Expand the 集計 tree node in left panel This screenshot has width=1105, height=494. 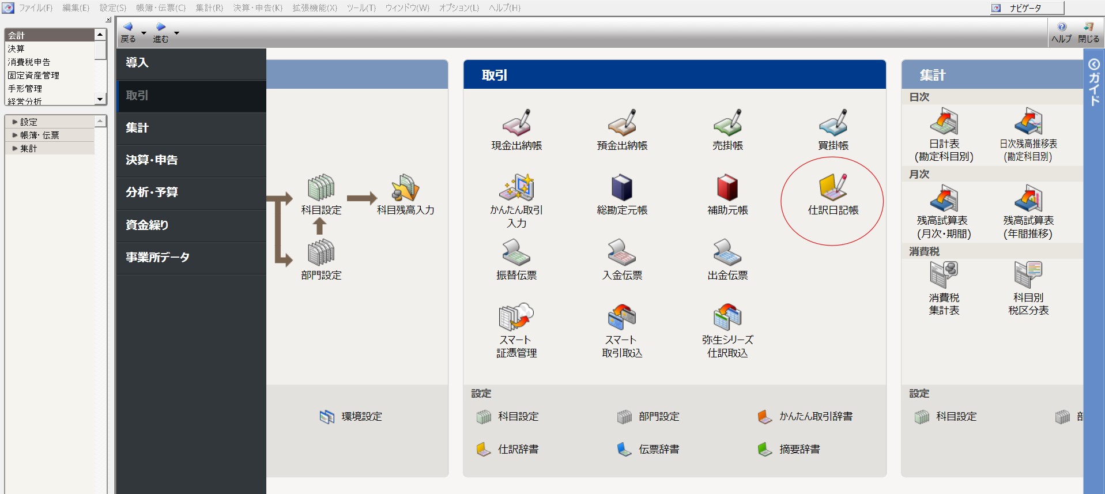pyautogui.click(x=15, y=148)
